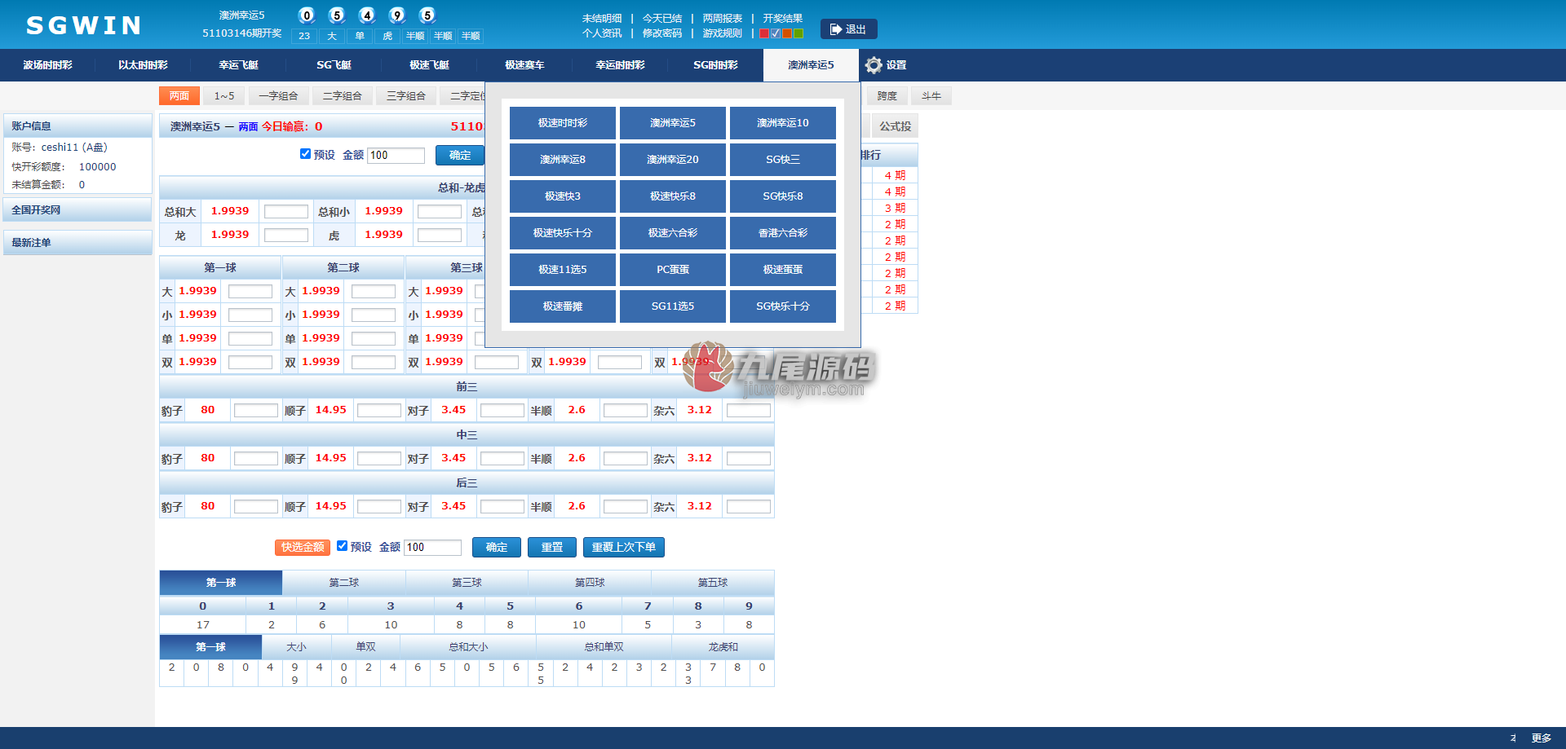
Task: Select the green theme color swatch
Action: [x=798, y=33]
